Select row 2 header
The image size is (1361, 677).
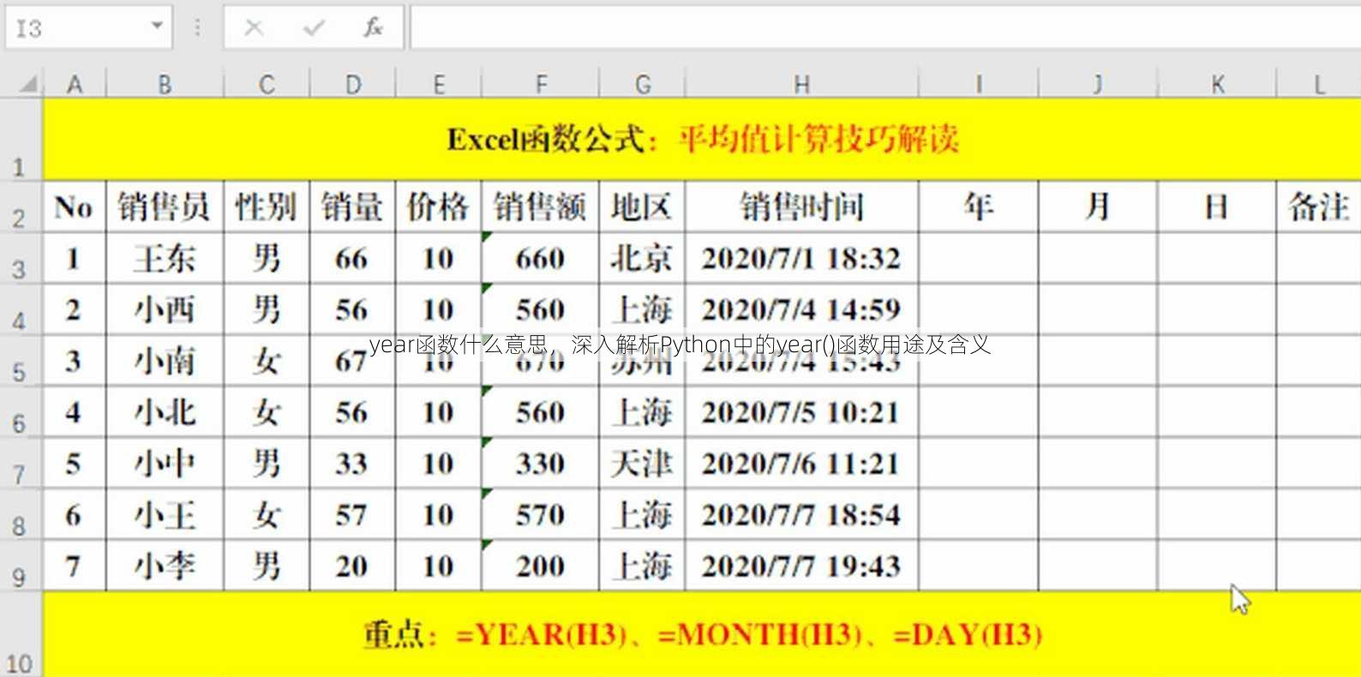[x=21, y=207]
